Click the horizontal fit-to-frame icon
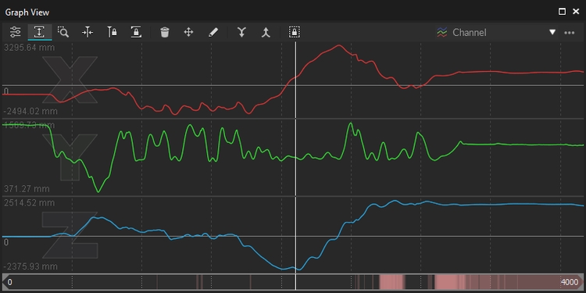The width and height of the screenshot is (586, 293). click(x=88, y=33)
